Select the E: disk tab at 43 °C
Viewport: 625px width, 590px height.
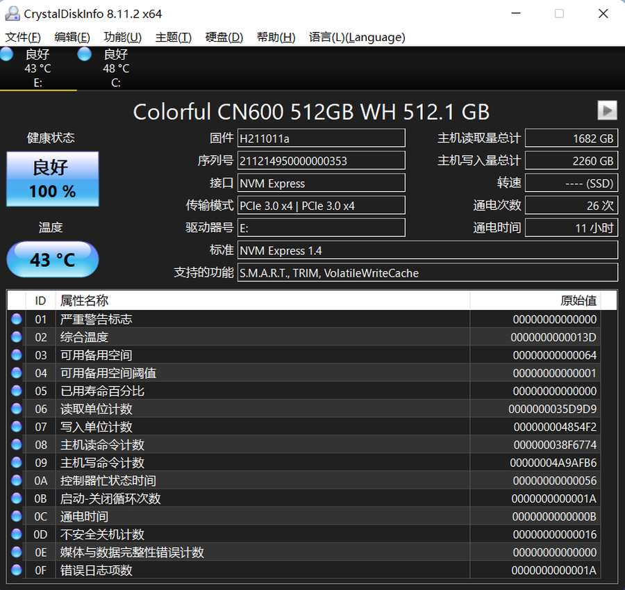(38, 68)
